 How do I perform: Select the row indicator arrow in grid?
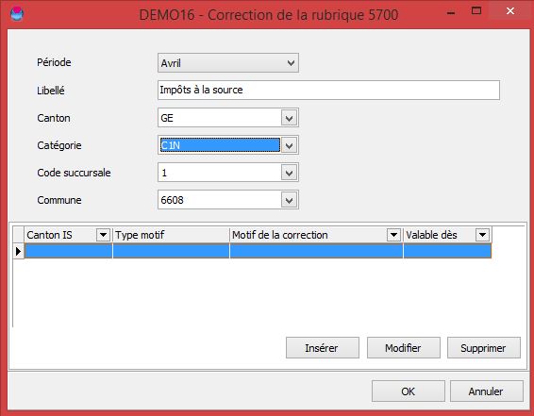pos(18,252)
